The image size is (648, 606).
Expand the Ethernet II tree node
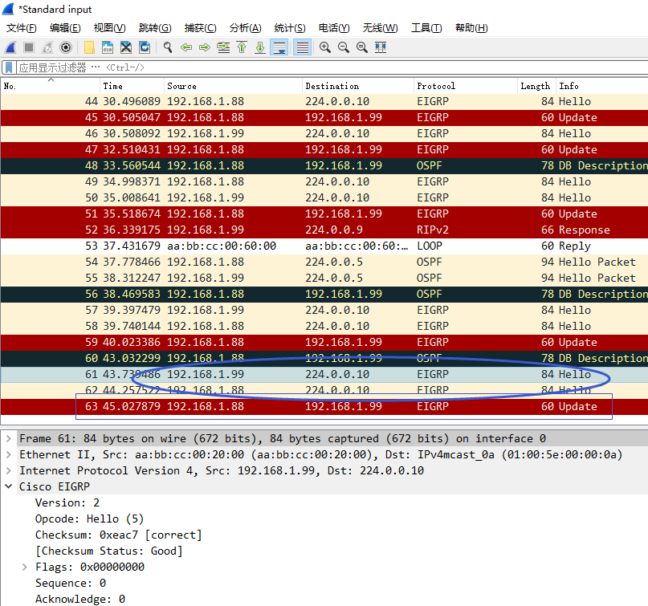(9, 454)
